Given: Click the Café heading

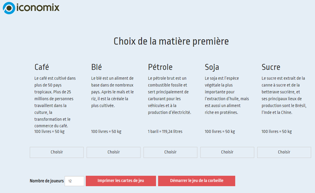Looking at the screenshot, I should click(x=42, y=67).
